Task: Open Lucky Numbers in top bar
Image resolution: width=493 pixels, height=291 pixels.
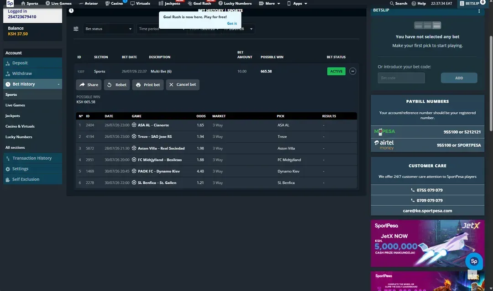Action: [235, 4]
